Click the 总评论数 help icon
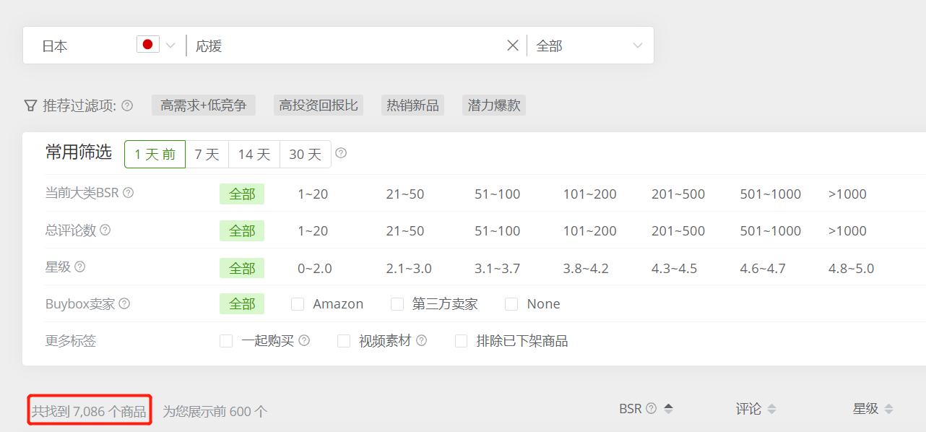The image size is (926, 432). pyautogui.click(x=105, y=230)
